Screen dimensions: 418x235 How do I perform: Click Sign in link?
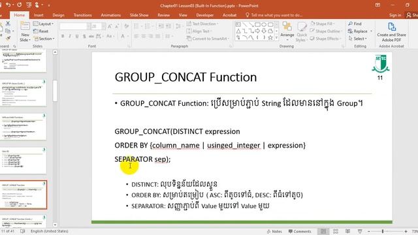click(394, 15)
